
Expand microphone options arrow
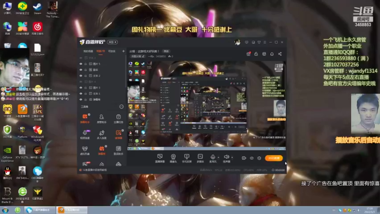click(218, 157)
